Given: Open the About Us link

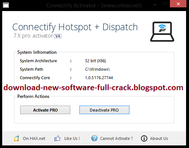Looking at the screenshot, I should (159, 138).
